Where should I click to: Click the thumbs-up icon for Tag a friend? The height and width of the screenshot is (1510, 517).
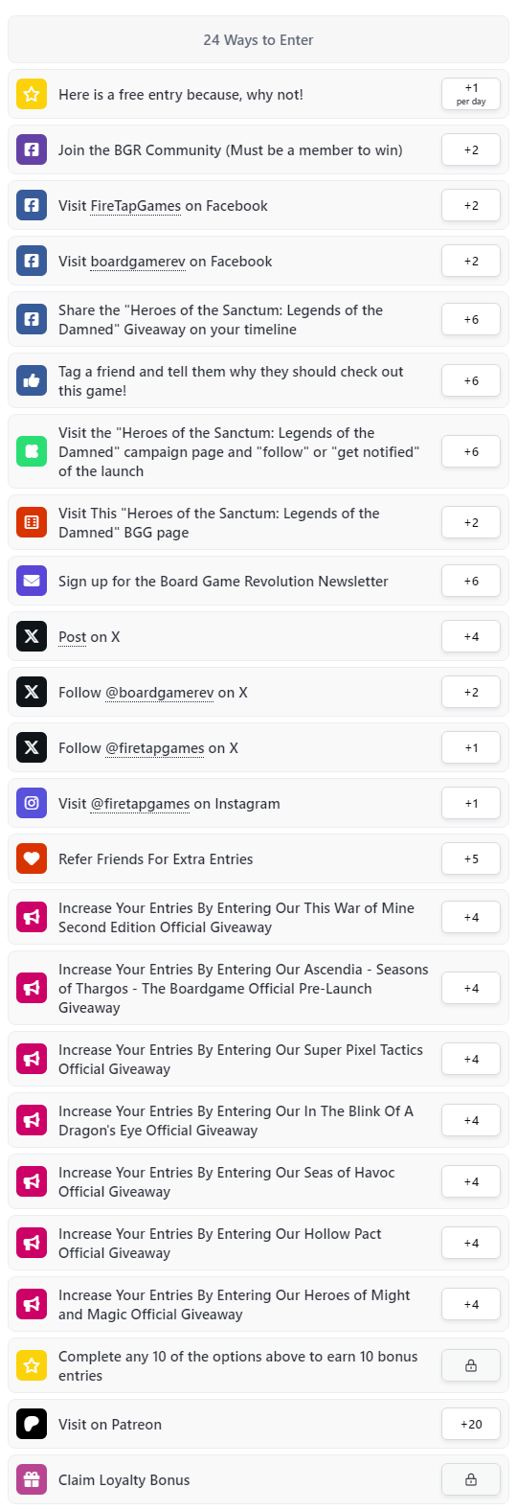pos(32,380)
